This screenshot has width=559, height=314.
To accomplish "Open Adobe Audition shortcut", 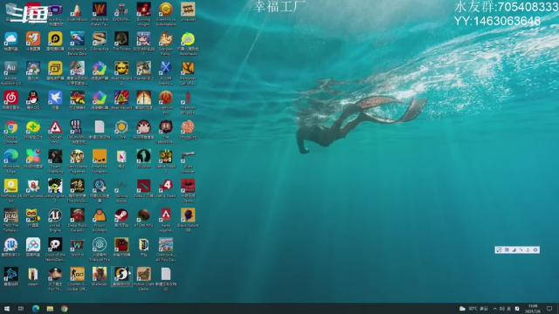I will (x=10, y=73).
